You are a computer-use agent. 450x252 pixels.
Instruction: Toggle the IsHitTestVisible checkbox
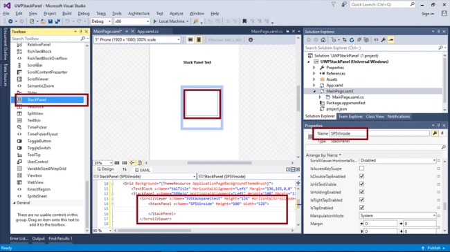pos(361,184)
